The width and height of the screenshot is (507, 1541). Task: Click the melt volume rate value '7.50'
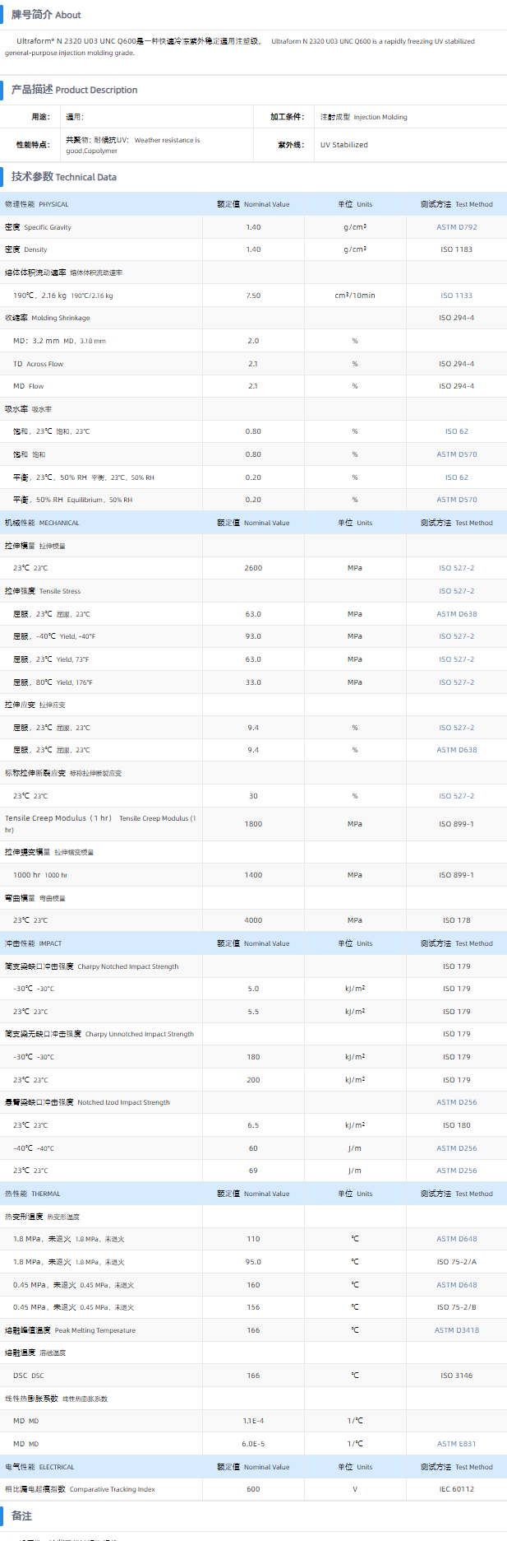(253, 296)
